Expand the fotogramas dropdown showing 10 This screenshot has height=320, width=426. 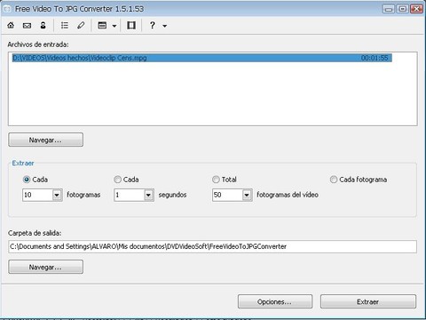(57, 195)
